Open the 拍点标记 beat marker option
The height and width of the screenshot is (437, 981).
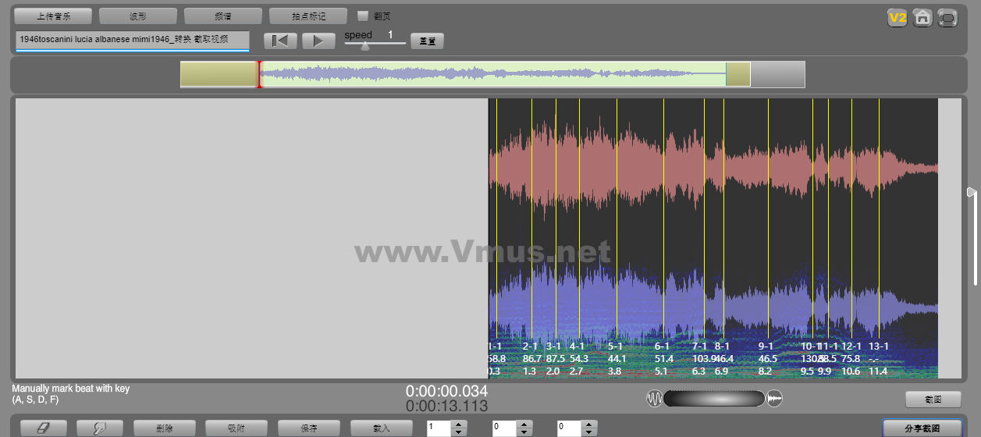click(307, 16)
